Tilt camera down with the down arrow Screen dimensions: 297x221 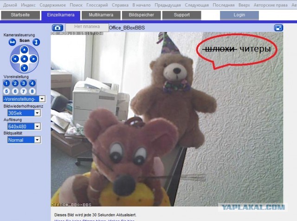point(24,68)
